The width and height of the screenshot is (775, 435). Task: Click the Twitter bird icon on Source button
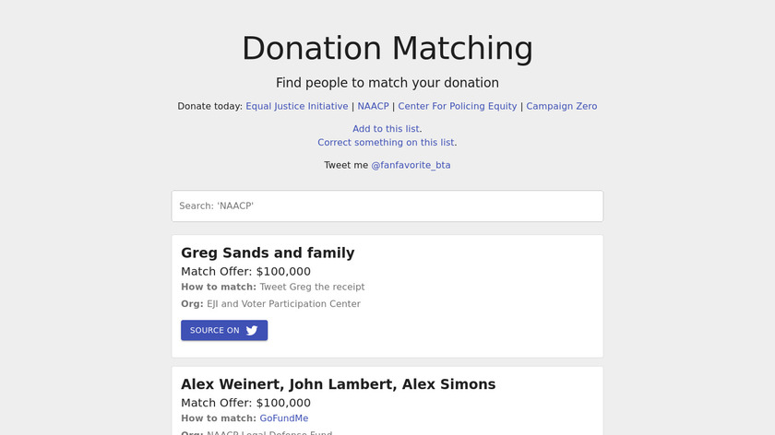252,331
